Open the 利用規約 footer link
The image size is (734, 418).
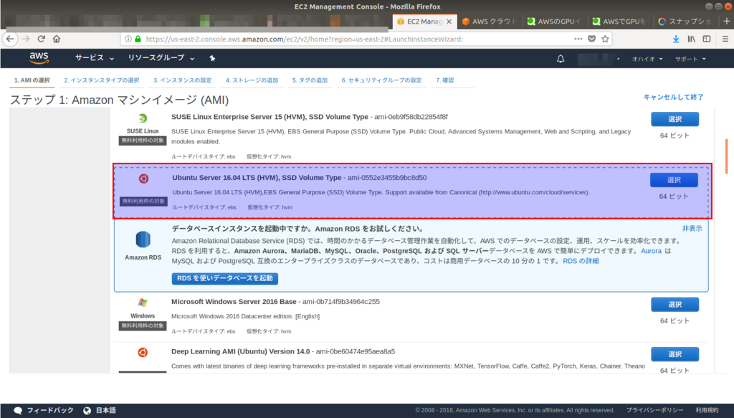707,411
